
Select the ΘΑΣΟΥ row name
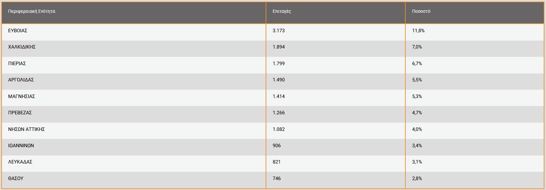click(x=16, y=179)
